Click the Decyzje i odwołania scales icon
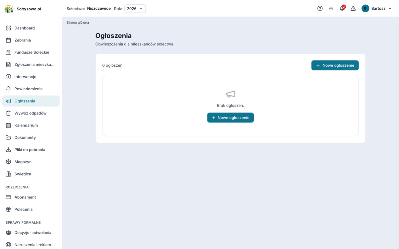Image resolution: width=399 pixels, height=249 pixels. [x=8, y=233]
